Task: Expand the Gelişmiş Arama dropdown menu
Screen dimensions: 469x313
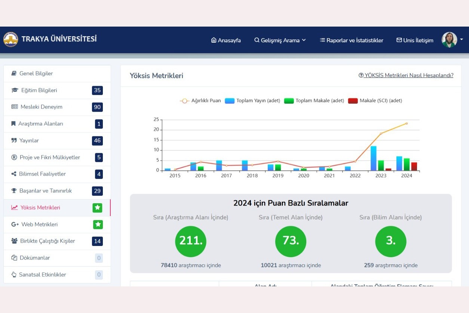Action: pos(280,40)
